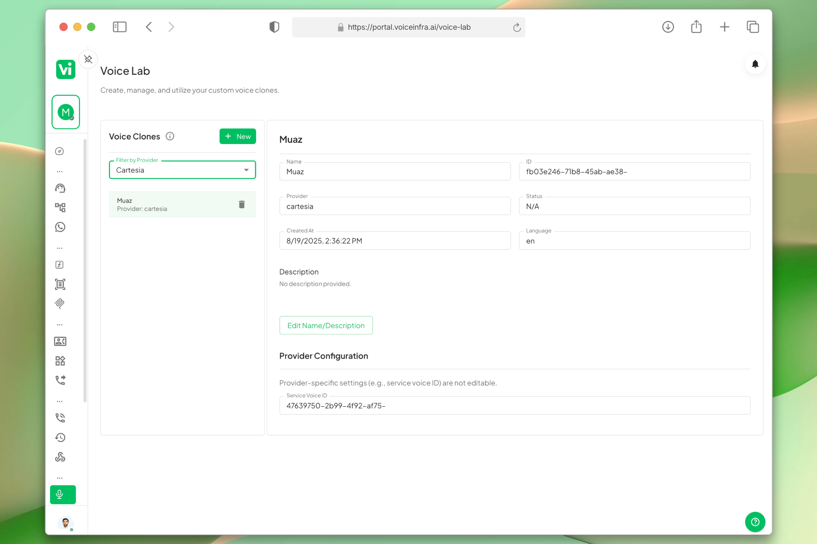Click the sidebar pin toggle icon

pos(88,59)
